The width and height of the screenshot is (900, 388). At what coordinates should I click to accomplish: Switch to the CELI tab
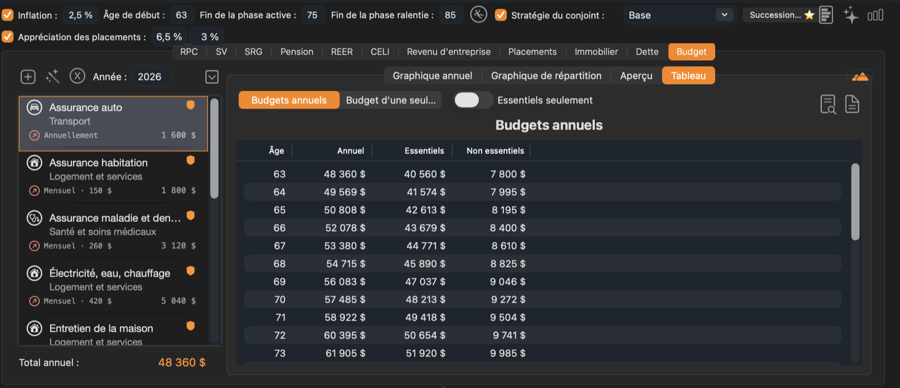click(380, 52)
